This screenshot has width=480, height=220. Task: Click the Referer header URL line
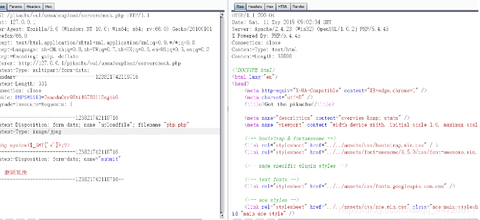[x=90, y=64]
